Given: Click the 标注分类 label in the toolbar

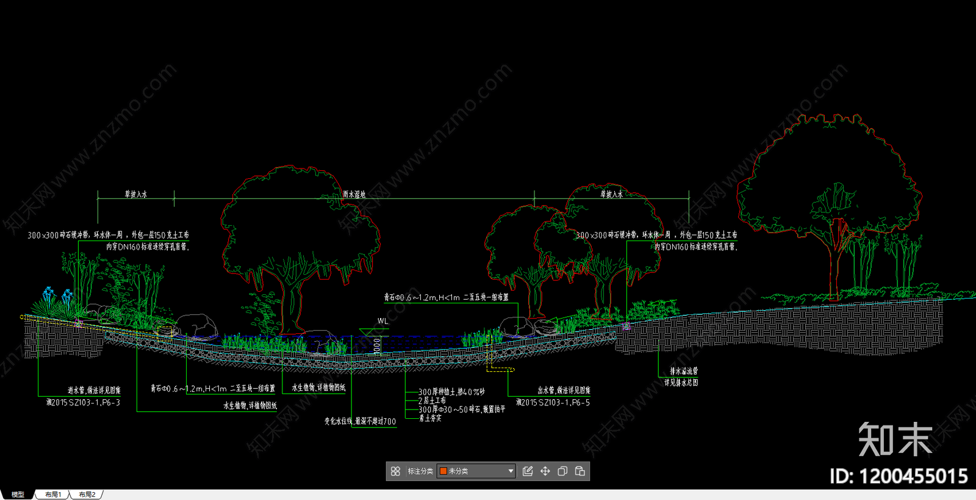Looking at the screenshot, I should (x=420, y=471).
